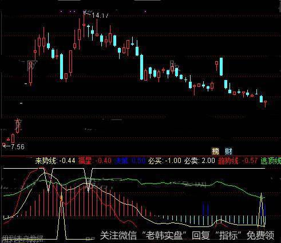This screenshot has height=243, width=281.
Task: Select the red 趋势线 -0.57 indicator label
Action: tap(237, 161)
